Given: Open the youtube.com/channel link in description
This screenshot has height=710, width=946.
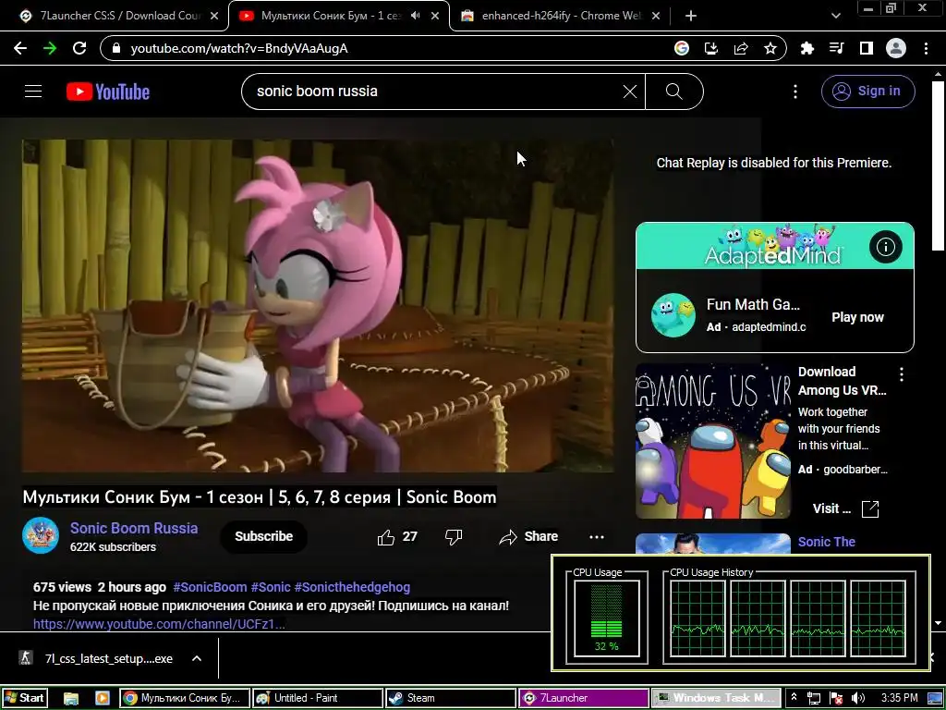Looking at the screenshot, I should click(x=159, y=624).
